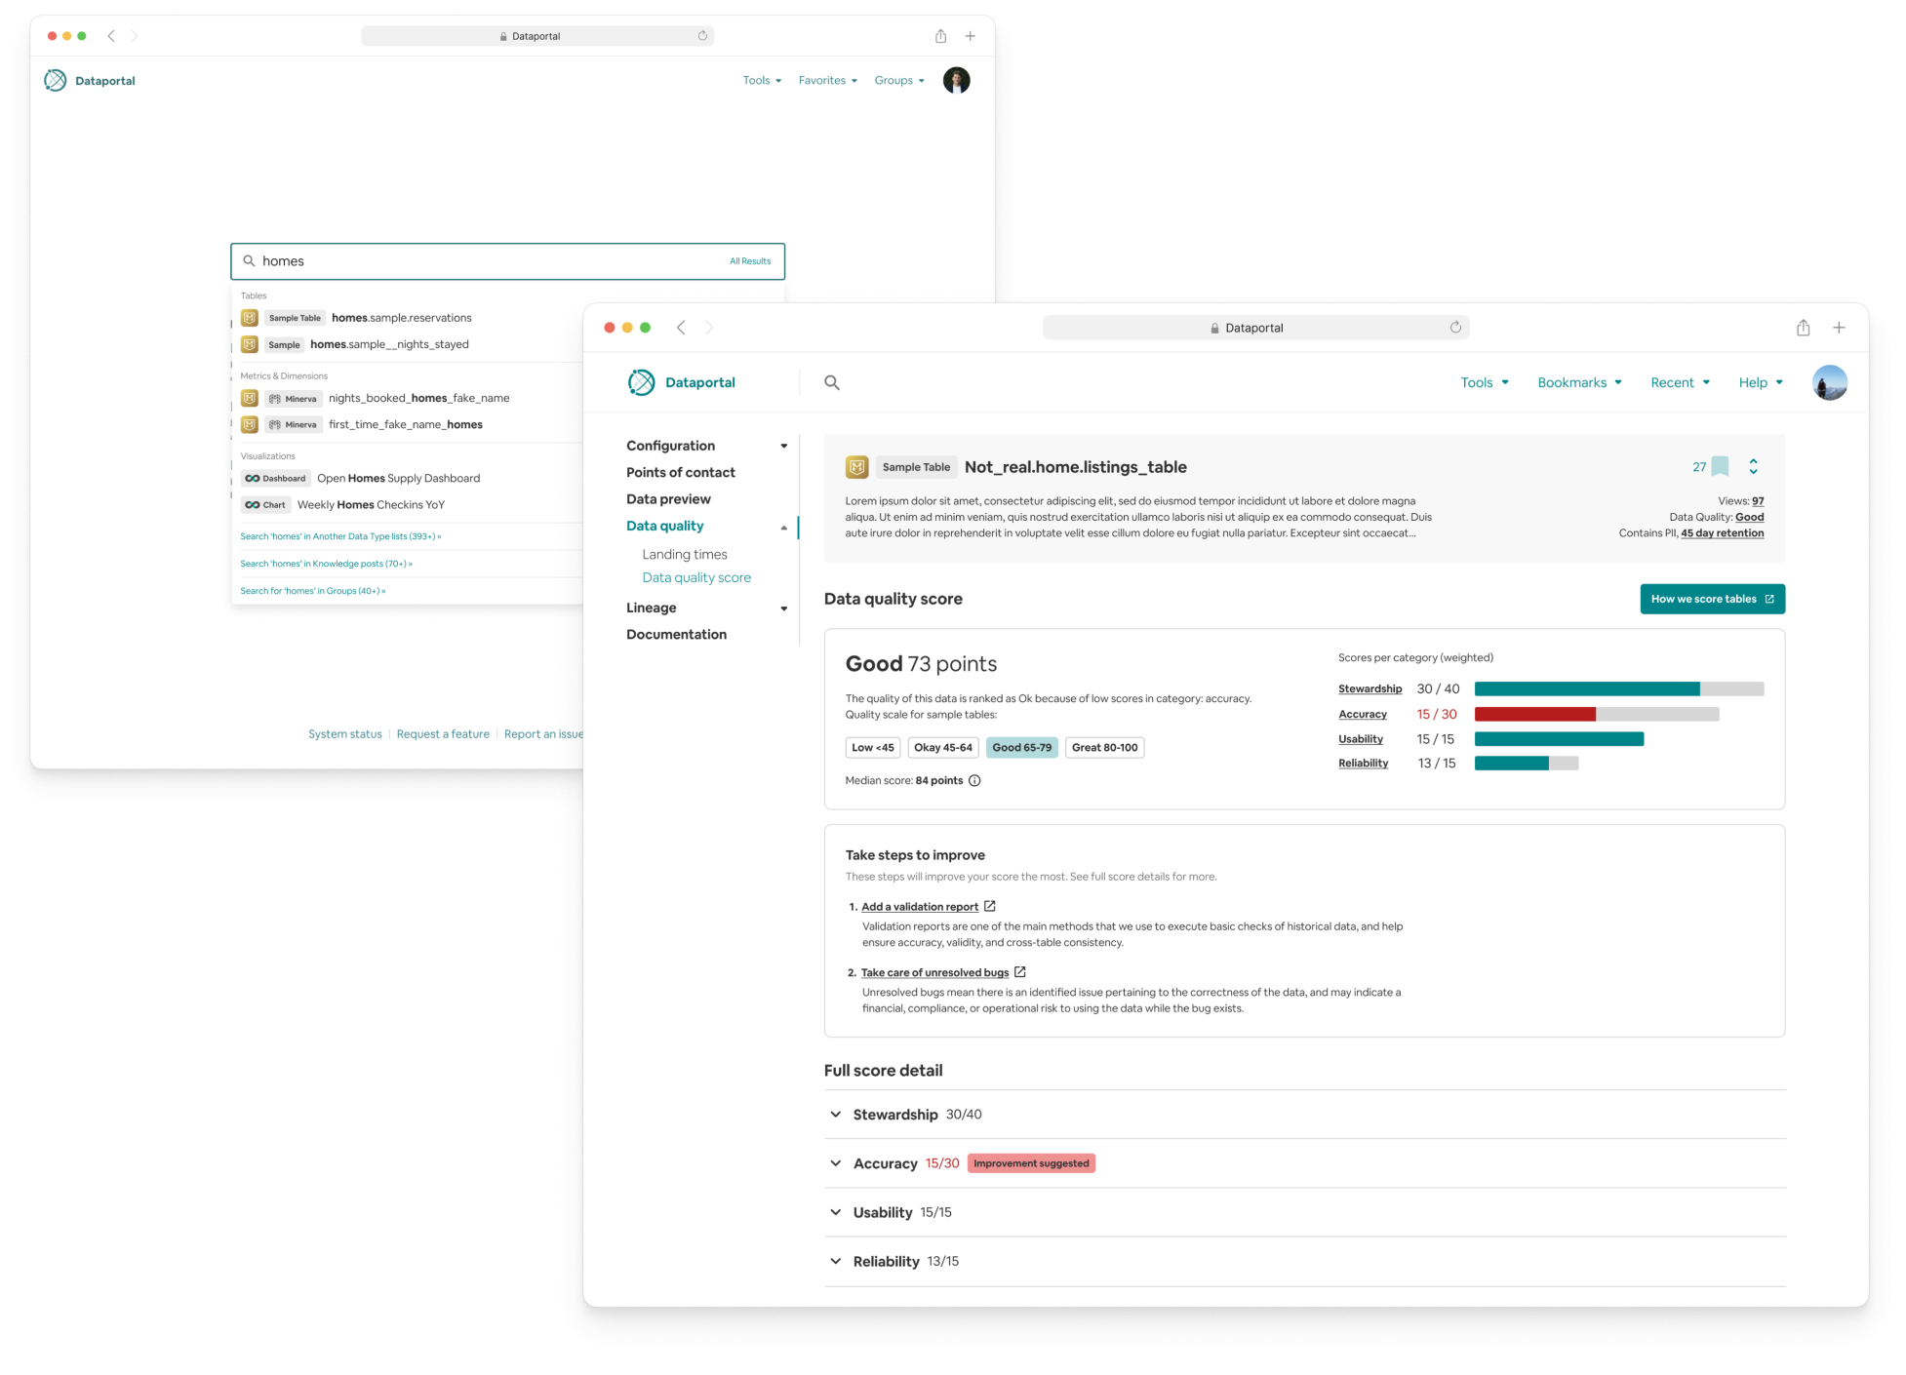Click the How we score tables button
Screen dimensions: 1906x1375
click(1712, 600)
